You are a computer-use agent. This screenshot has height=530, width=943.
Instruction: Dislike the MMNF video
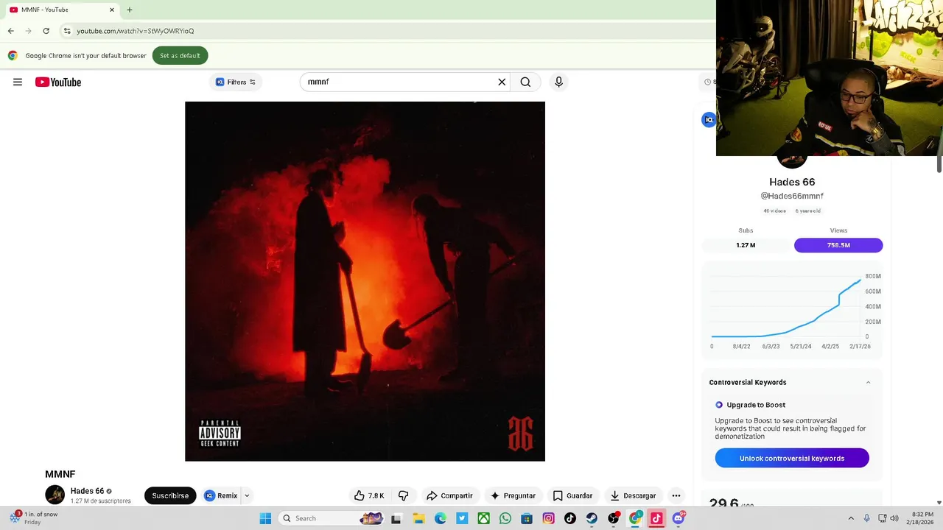[x=403, y=495]
